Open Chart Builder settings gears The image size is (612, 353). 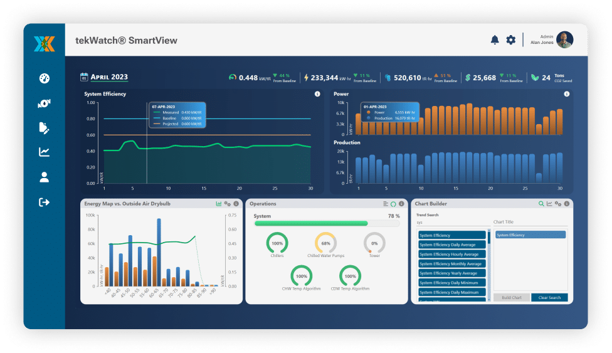(558, 204)
